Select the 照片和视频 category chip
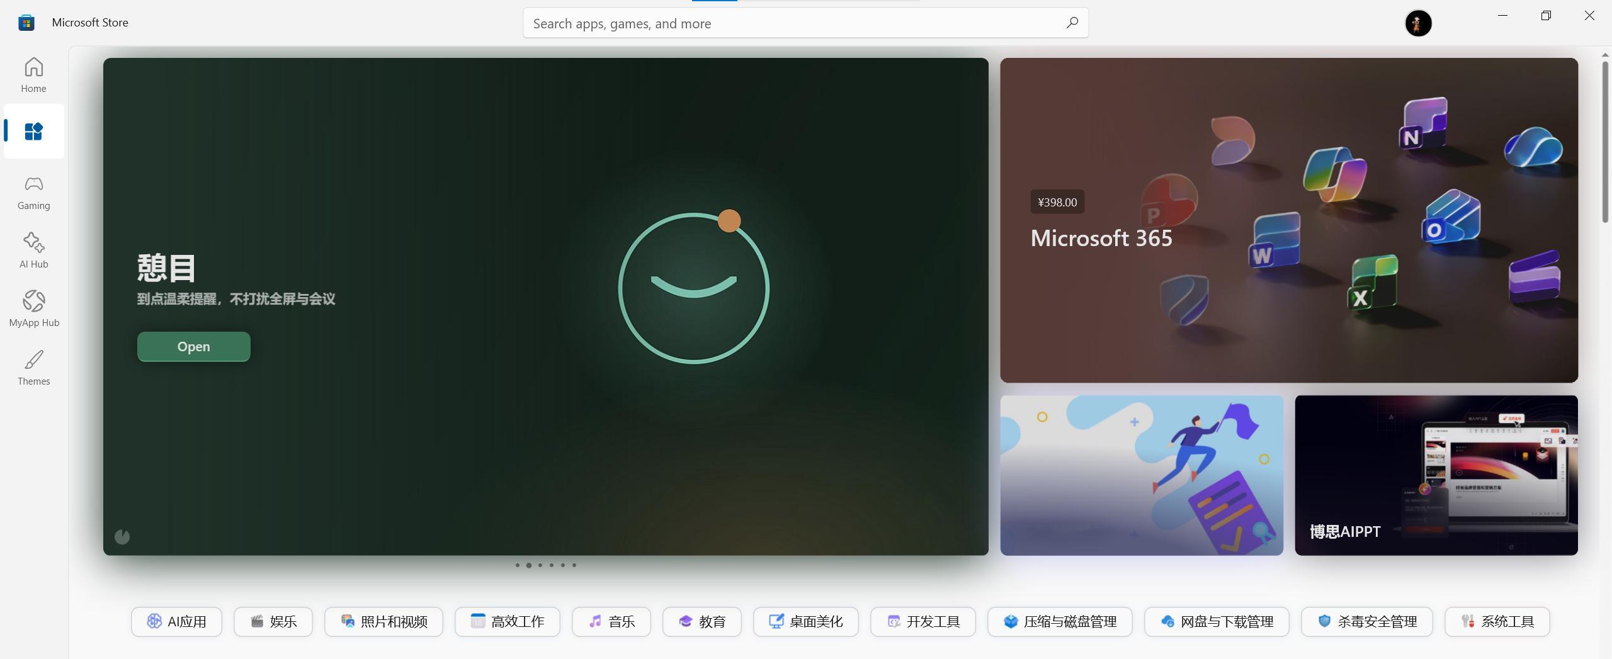This screenshot has height=659, width=1612. pos(383,621)
